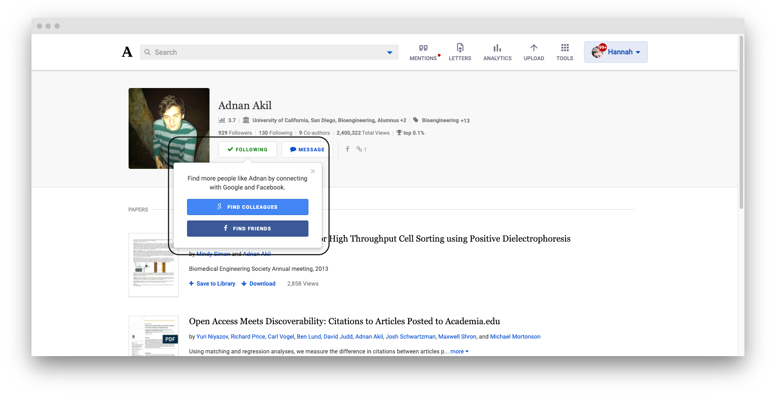Open the PDF thumbnail of second paper

[x=153, y=336]
